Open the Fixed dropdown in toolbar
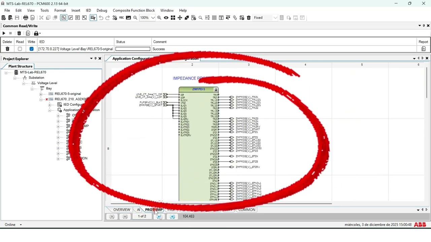Image resolution: width=431 pixels, height=242 pixels. [275, 18]
